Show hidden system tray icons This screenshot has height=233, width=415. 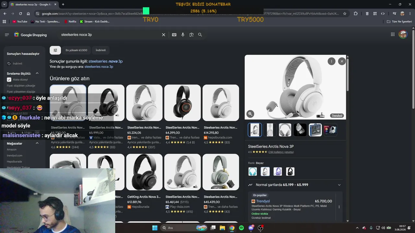pyautogui.click(x=357, y=228)
